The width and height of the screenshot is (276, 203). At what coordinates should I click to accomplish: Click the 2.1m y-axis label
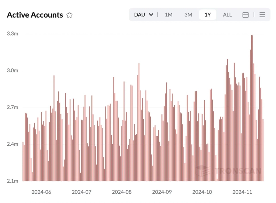pyautogui.click(x=12, y=181)
